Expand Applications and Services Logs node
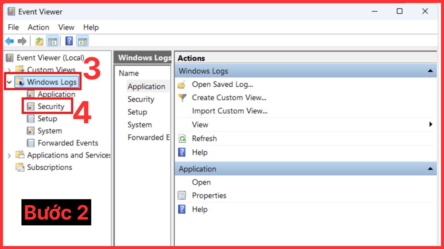Viewport: 444px width, 249px height. pyautogui.click(x=10, y=155)
